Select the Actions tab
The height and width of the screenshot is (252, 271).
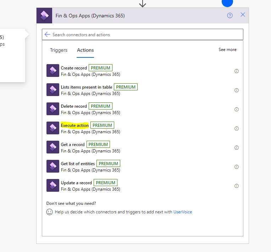coord(85,50)
